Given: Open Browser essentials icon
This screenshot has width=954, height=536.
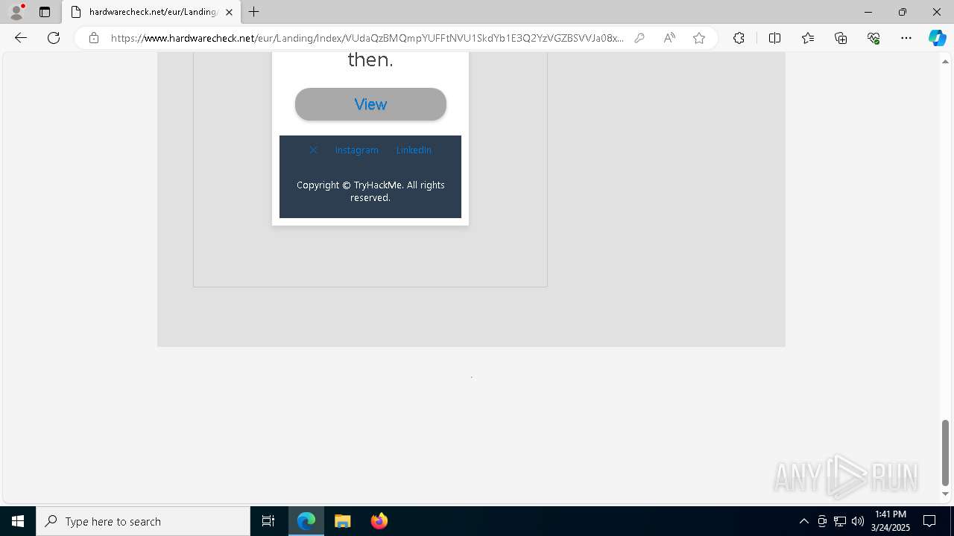Looking at the screenshot, I should tap(874, 38).
